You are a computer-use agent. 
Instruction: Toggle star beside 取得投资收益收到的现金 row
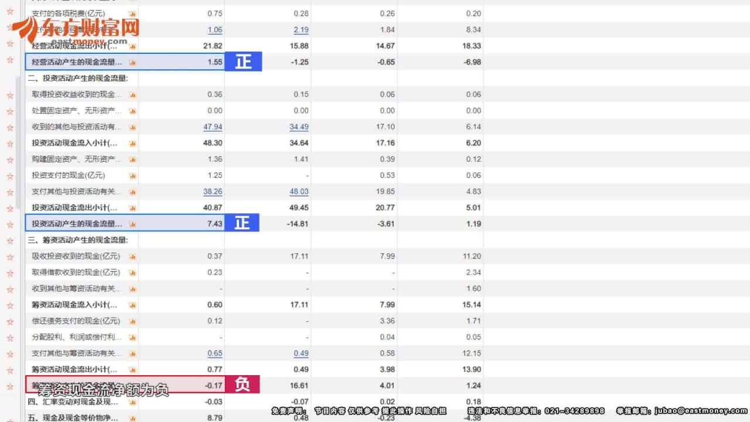pos(9,95)
